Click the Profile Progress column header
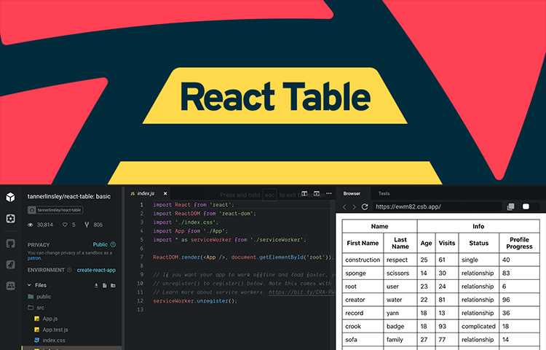 519,243
